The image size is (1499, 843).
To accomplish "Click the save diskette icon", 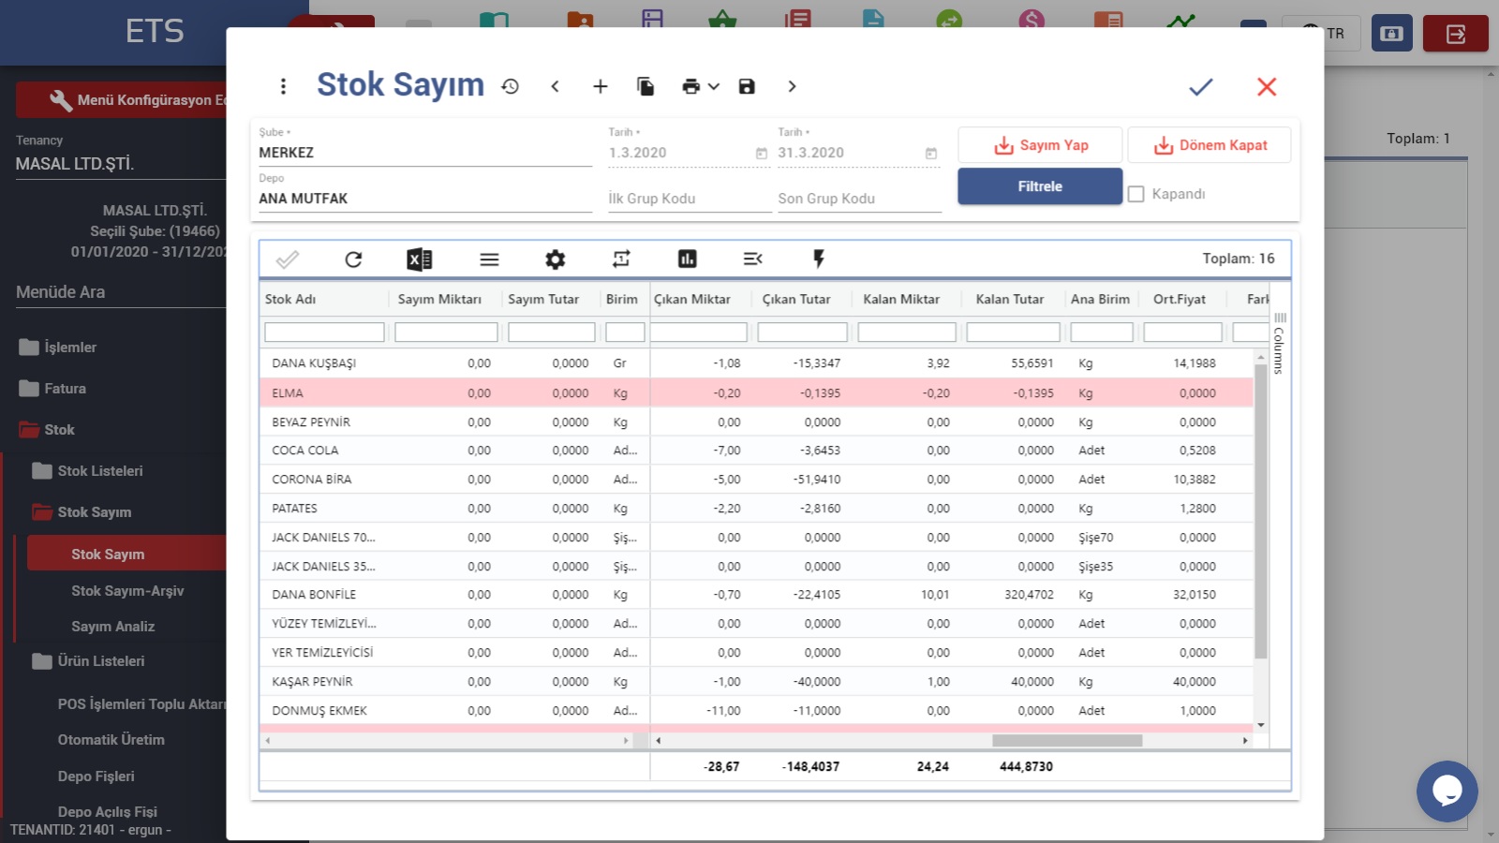I will [747, 87].
